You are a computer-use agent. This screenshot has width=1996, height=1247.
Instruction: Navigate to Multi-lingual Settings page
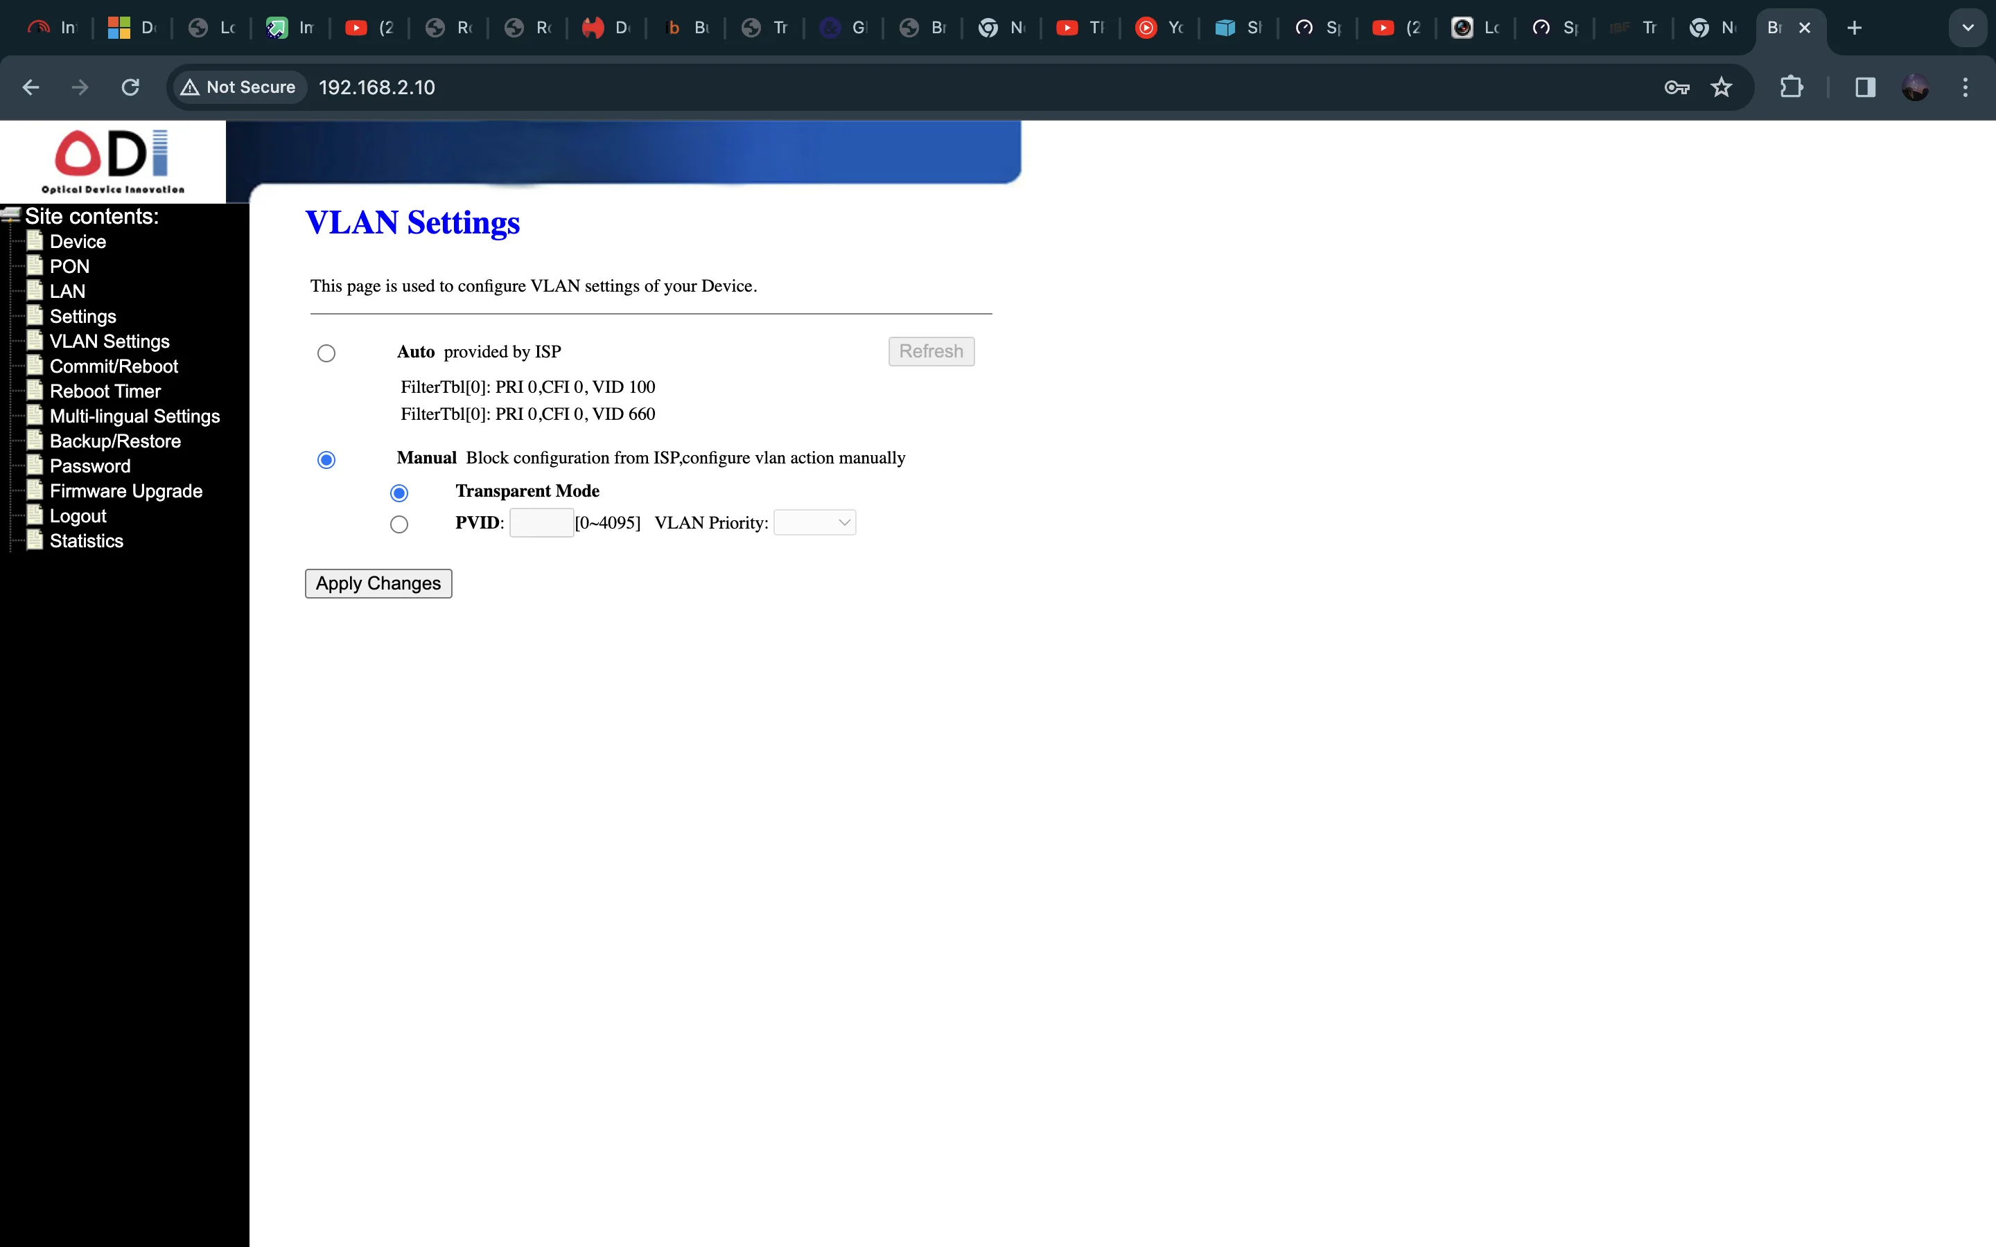[x=134, y=415]
